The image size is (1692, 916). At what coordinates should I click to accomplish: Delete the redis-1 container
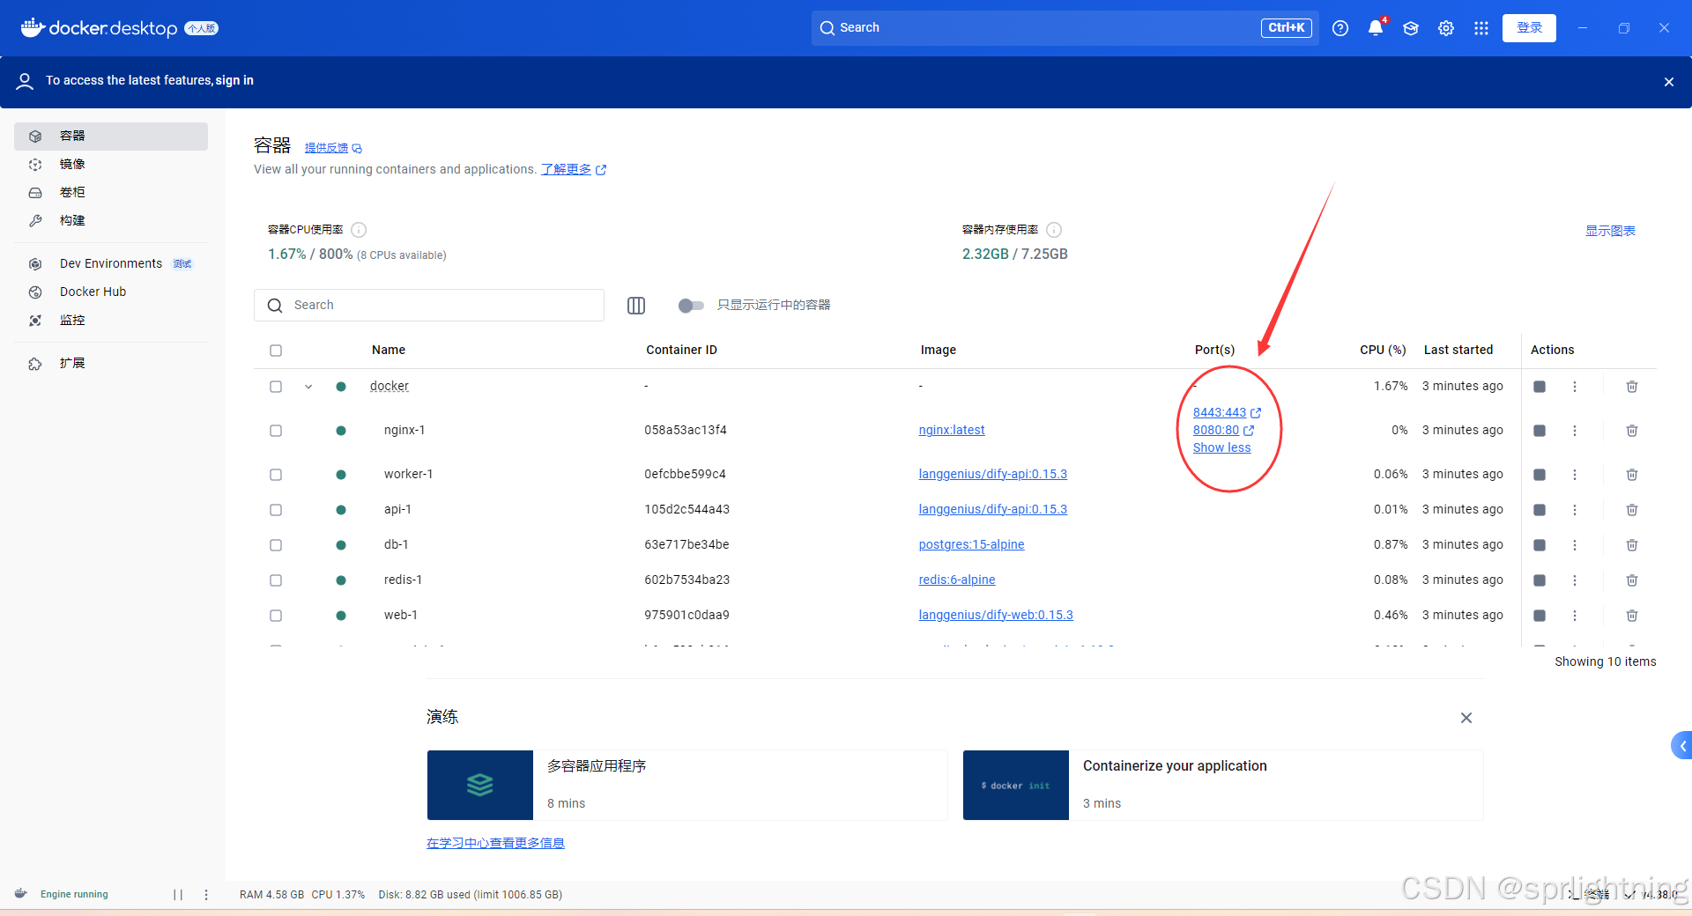coord(1632,580)
